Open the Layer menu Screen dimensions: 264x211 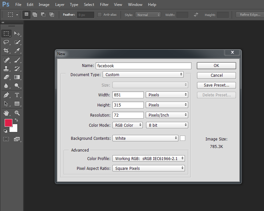pos(60,5)
